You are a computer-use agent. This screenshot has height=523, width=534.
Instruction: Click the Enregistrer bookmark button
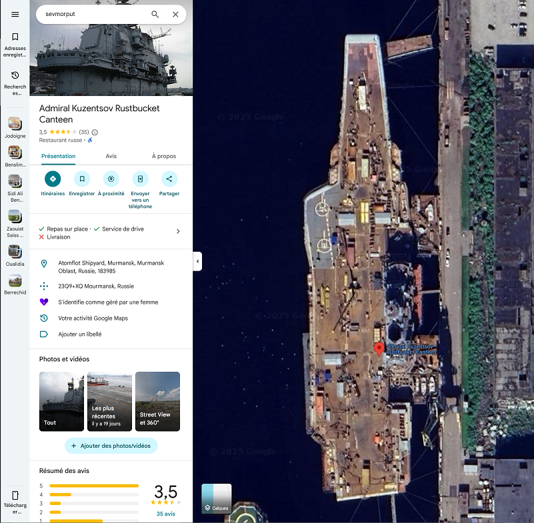82,184
